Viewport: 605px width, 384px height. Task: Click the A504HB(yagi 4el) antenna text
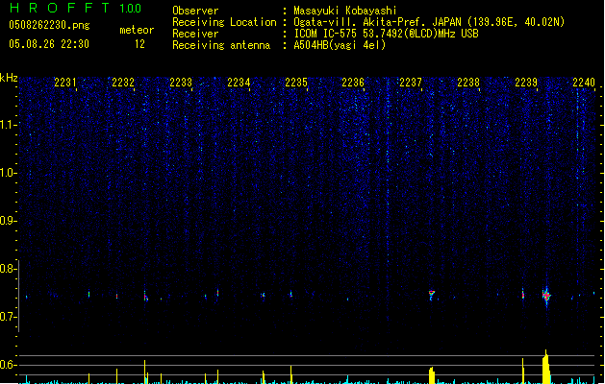point(340,45)
